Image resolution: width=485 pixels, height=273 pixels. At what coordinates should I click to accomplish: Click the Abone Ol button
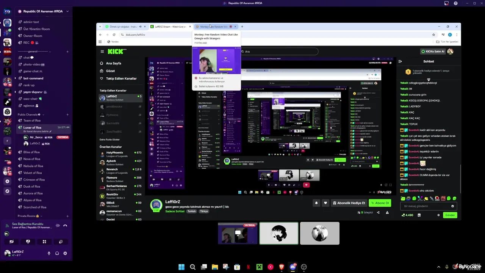point(380,203)
